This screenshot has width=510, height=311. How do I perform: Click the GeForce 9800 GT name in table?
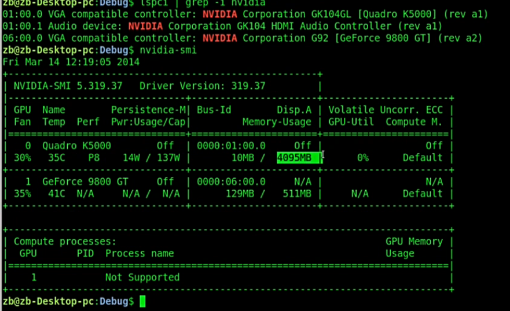coord(85,182)
